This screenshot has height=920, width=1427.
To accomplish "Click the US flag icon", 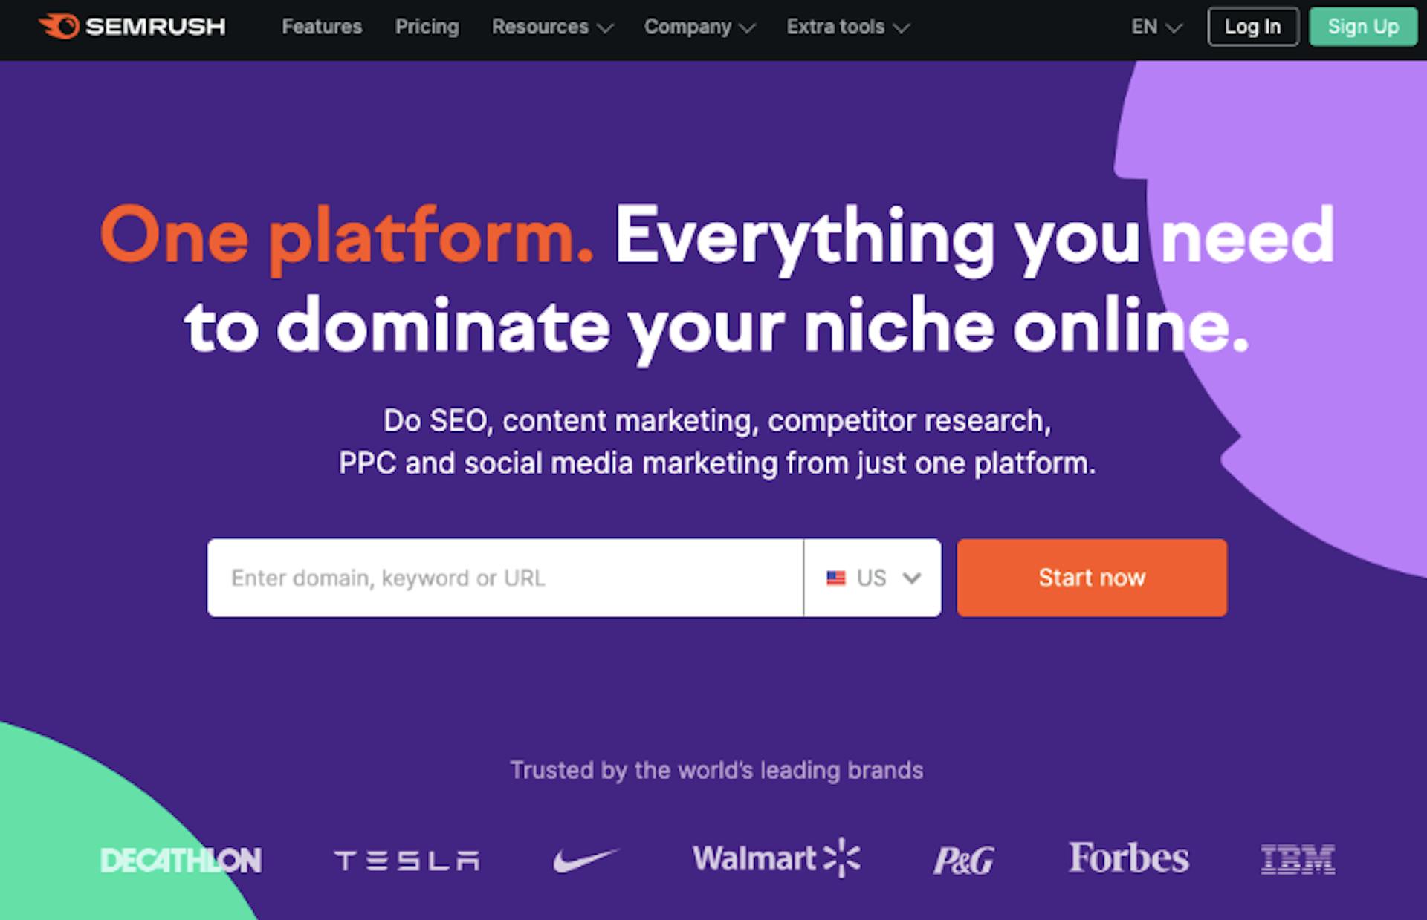I will click(x=836, y=578).
